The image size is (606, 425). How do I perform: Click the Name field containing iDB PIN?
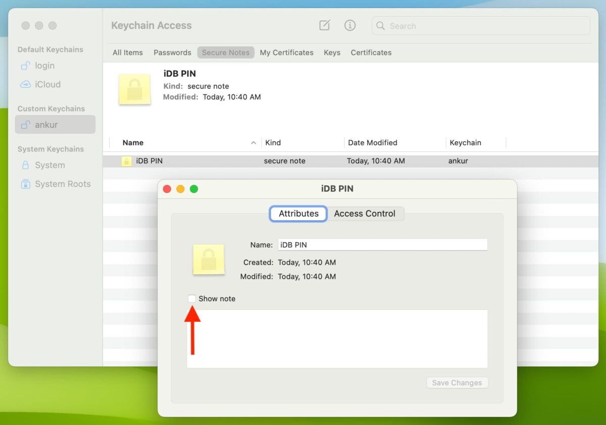click(382, 245)
